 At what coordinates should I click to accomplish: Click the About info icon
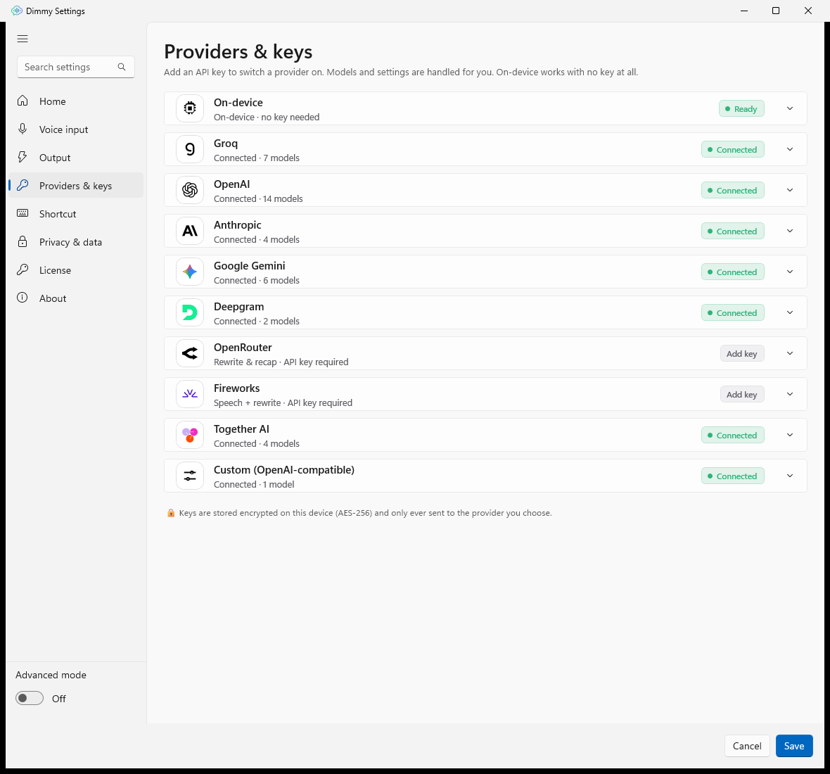(x=23, y=298)
